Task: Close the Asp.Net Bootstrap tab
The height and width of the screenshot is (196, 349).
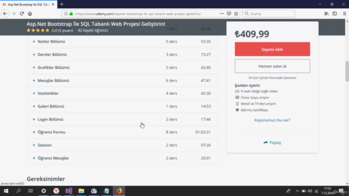Action: [53, 4]
